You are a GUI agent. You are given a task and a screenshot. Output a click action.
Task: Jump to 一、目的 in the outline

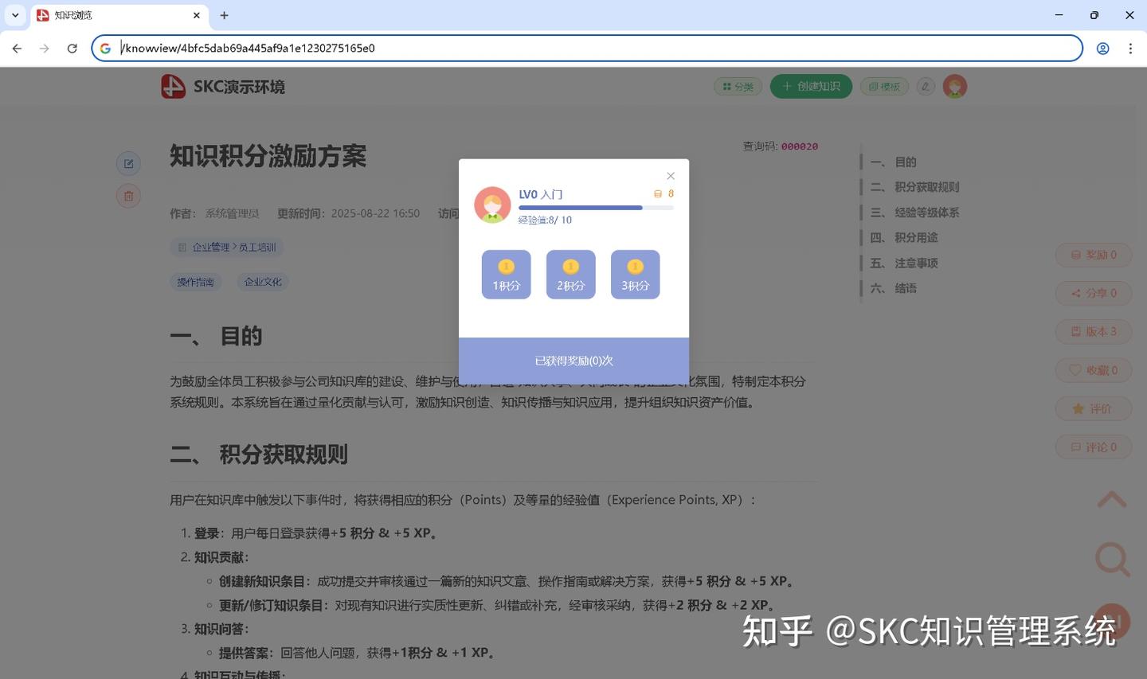coord(893,162)
